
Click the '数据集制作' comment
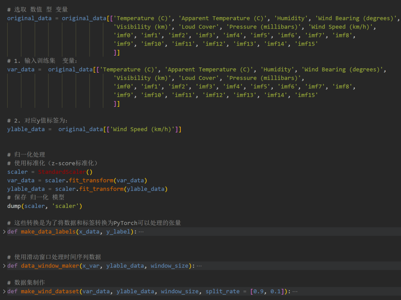coord(30,283)
